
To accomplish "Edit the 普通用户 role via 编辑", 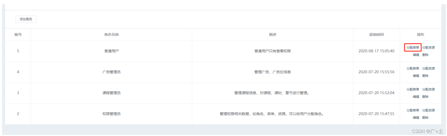I will pyautogui.click(x=416, y=55).
